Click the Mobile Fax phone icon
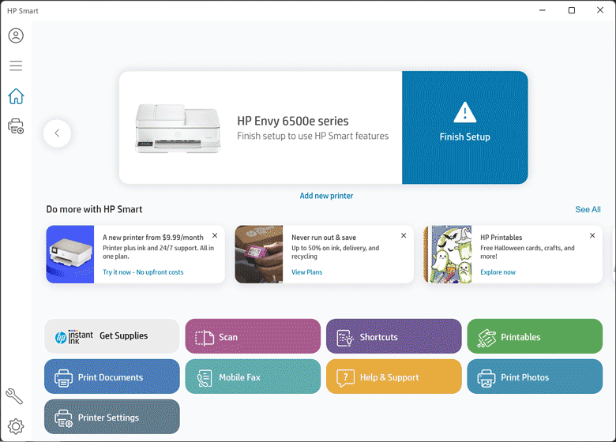The height and width of the screenshot is (442, 616). 205,378
